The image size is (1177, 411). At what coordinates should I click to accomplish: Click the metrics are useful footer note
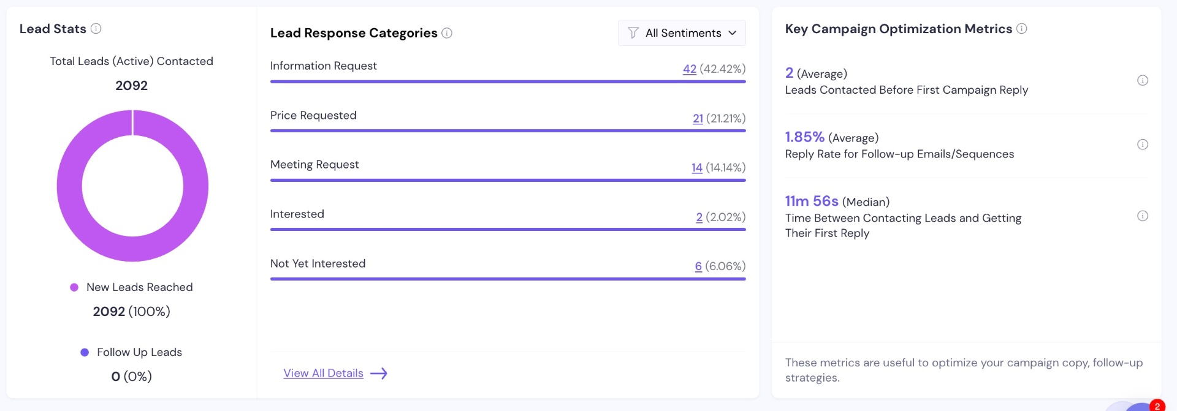pos(964,370)
